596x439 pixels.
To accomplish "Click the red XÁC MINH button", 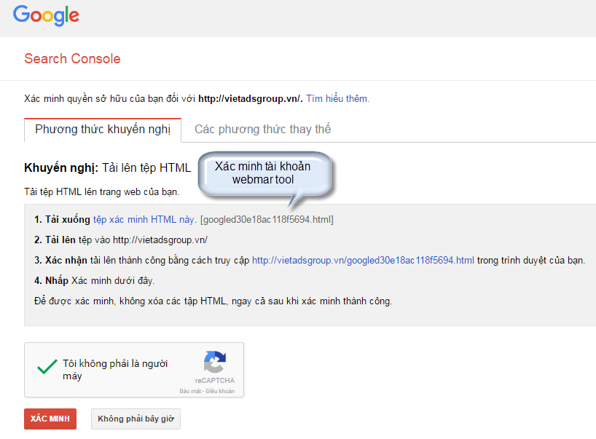I will (x=50, y=419).
